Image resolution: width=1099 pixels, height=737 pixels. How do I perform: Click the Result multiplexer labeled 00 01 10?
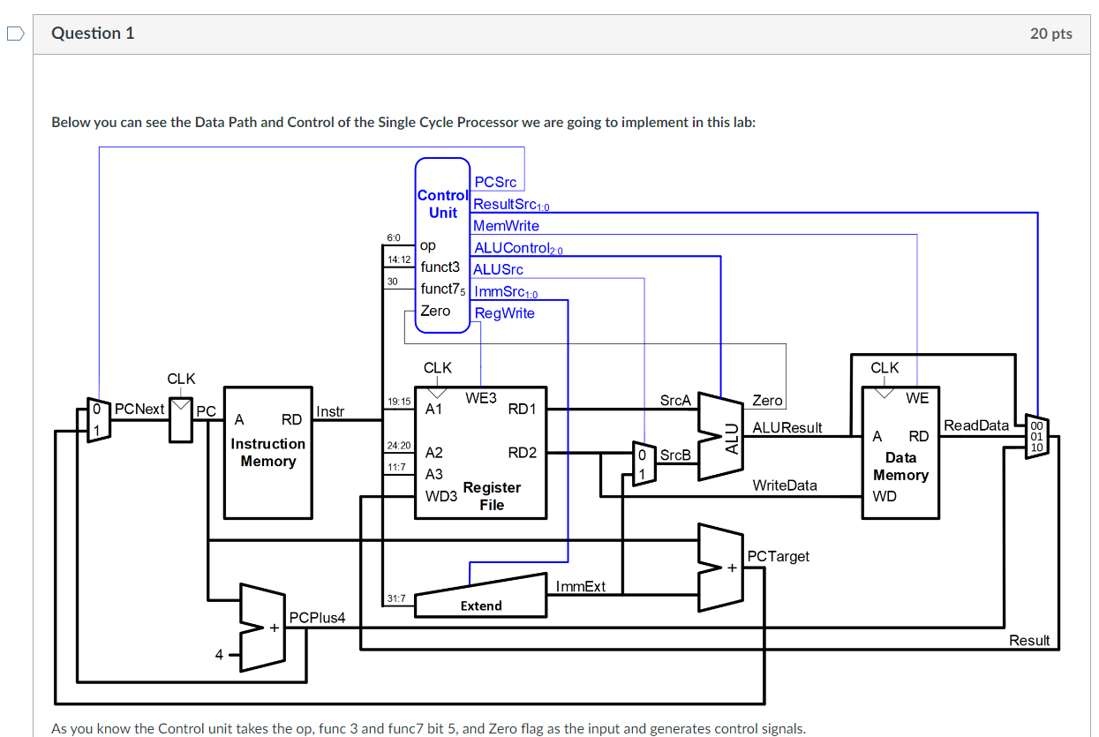pyautogui.click(x=1035, y=435)
